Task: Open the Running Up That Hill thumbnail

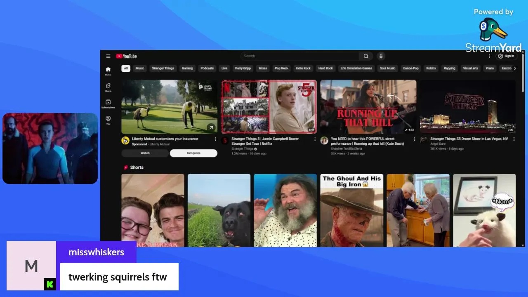Action: pos(368,106)
